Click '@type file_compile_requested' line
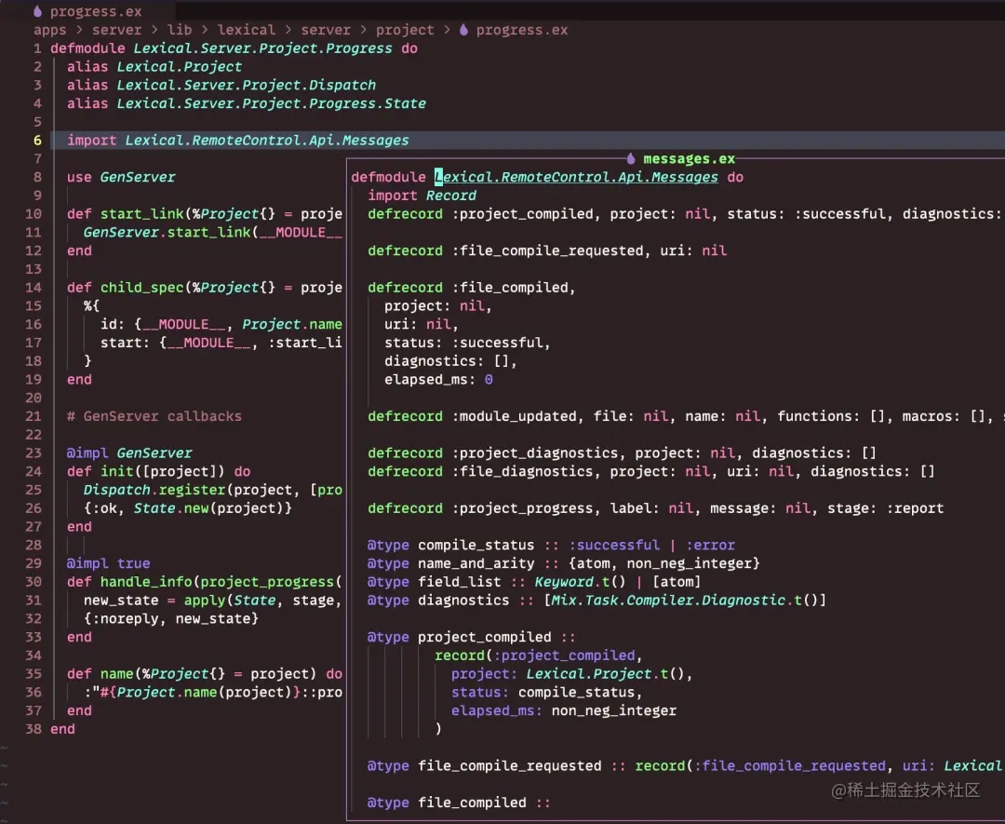Screen dimensions: 1005x824 (x=685, y=765)
